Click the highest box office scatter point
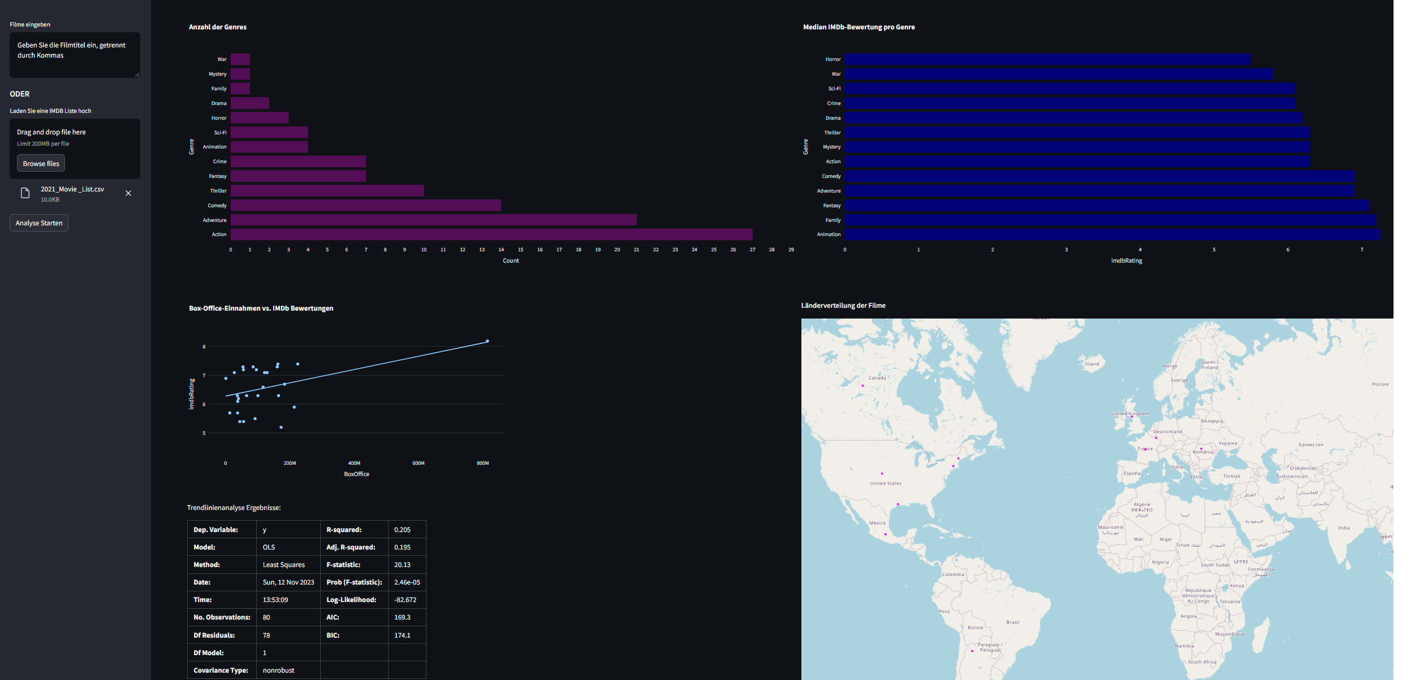Image resolution: width=1415 pixels, height=680 pixels. [x=487, y=341]
